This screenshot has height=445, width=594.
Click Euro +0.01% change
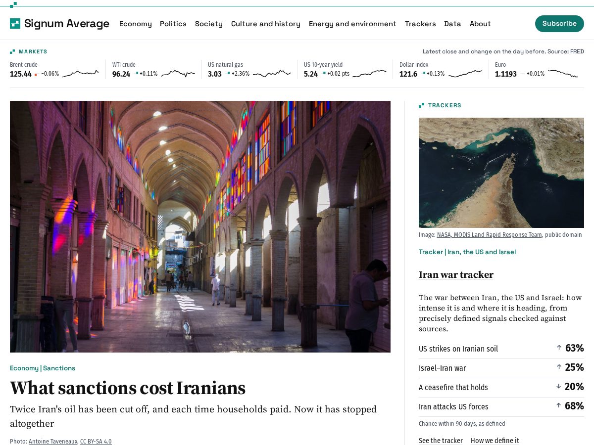(536, 74)
